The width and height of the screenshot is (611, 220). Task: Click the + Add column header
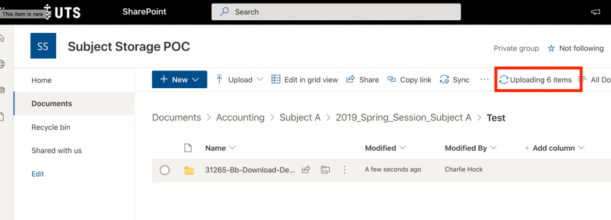click(554, 148)
